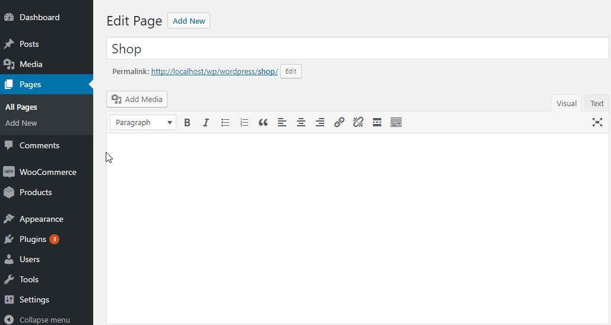611x325 pixels.
Task: Collapse the admin menu arrow icon
Action: (x=9, y=320)
